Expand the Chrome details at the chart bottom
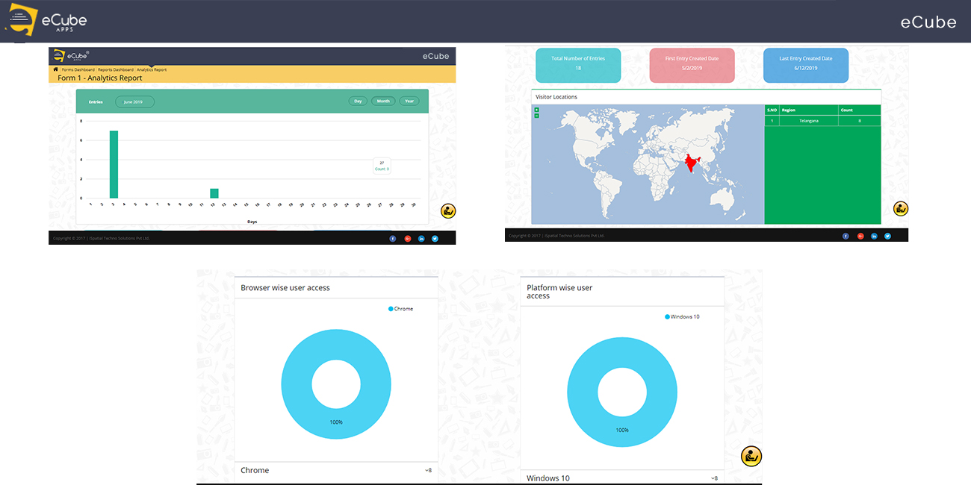Screen dimensions: 971x485 (427, 470)
